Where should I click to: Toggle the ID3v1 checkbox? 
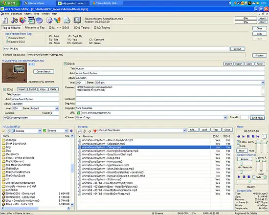coord(5,89)
